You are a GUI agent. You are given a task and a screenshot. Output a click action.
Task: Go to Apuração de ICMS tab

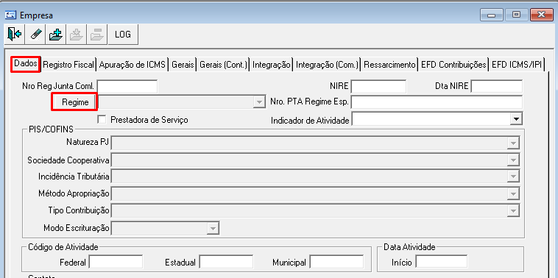pos(133,65)
